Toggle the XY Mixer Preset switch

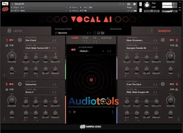(x=73, y=50)
